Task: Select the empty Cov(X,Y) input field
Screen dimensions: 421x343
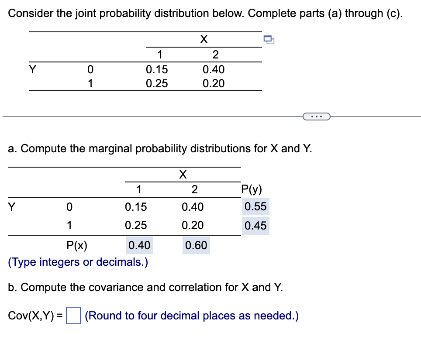Action: 72,316
